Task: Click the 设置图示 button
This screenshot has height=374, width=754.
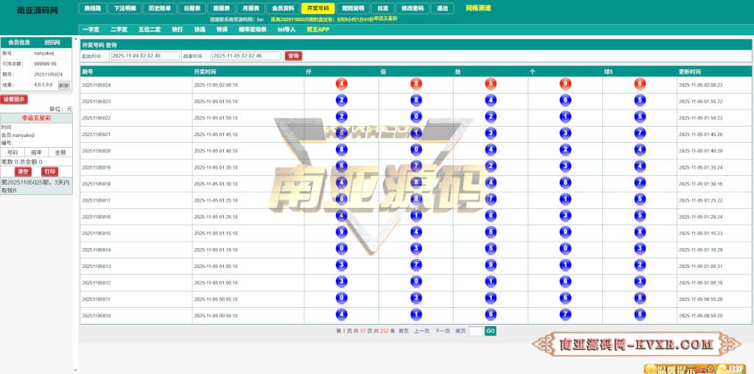Action: (15, 99)
